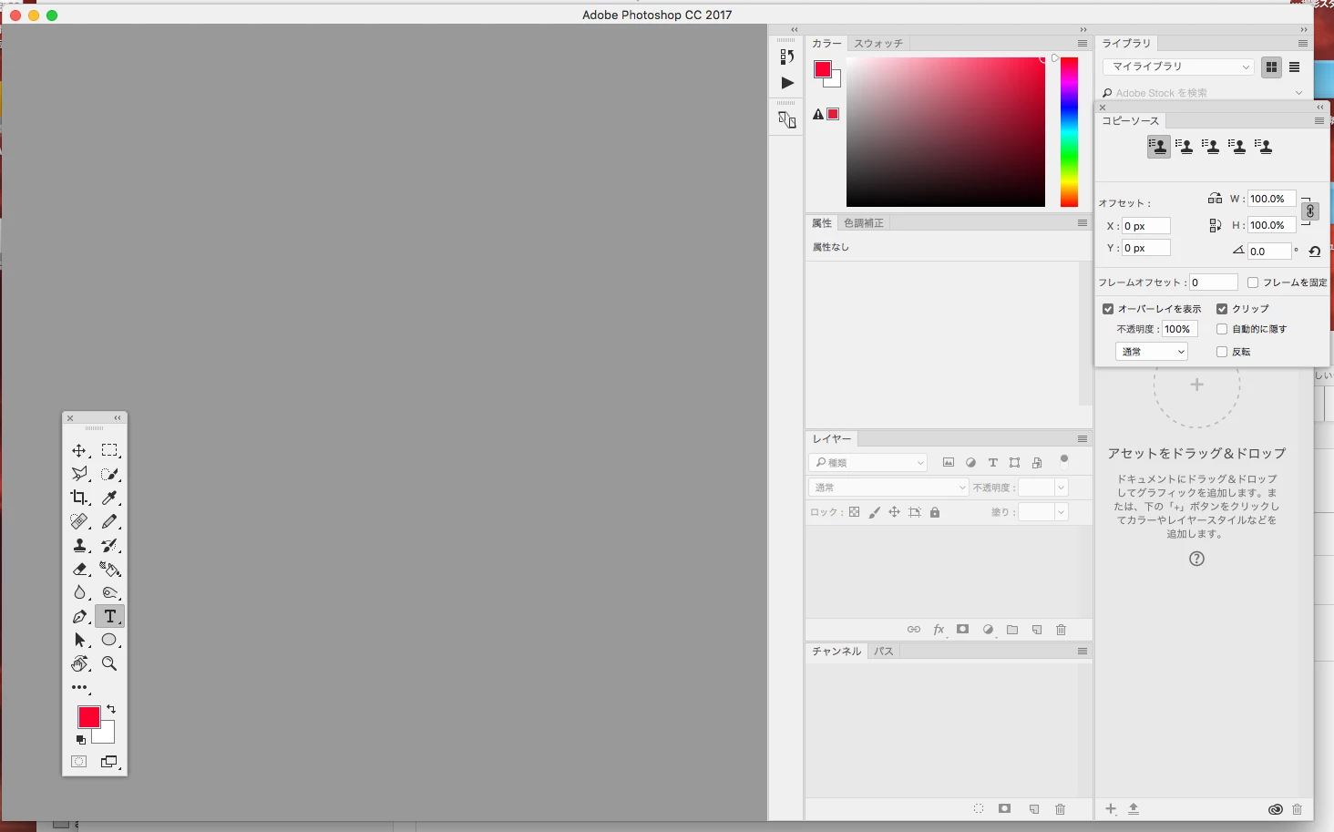Enable the 自動的に隠す checkbox
This screenshot has width=1334, height=832.
coord(1222,329)
